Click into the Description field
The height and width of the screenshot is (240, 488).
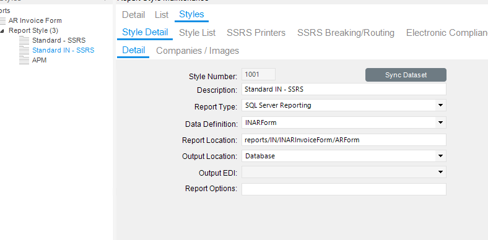[344, 89]
